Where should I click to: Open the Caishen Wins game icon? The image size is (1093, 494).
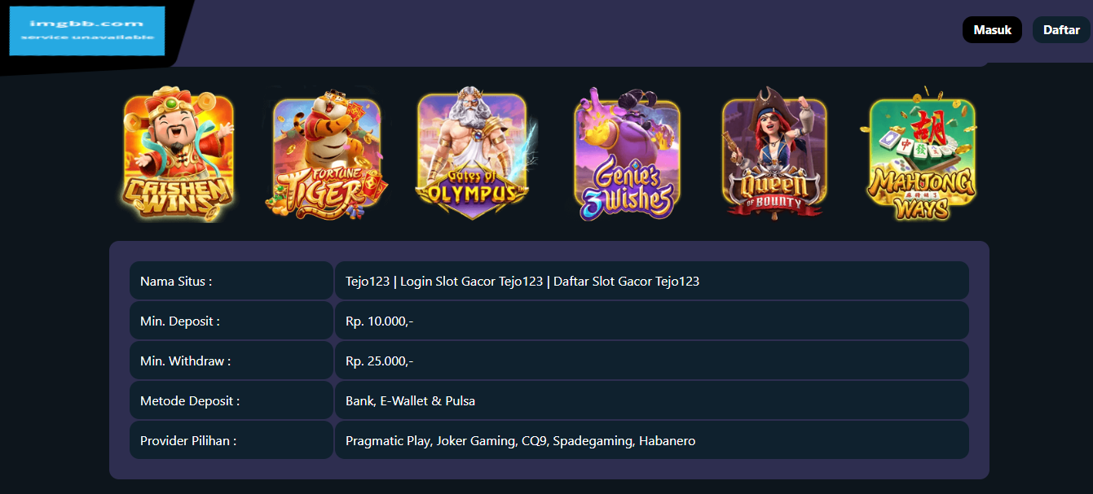click(x=178, y=155)
